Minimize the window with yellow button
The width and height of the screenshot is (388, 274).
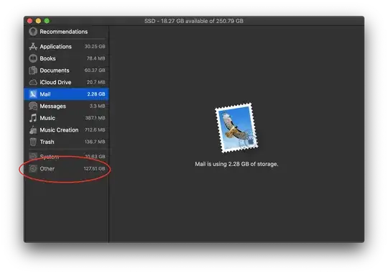pyautogui.click(x=38, y=21)
